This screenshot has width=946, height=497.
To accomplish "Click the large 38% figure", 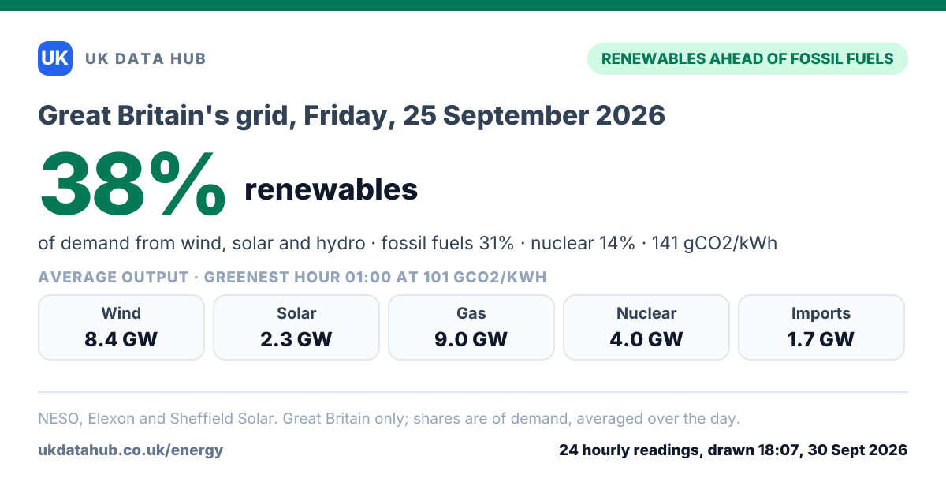I will (132, 185).
